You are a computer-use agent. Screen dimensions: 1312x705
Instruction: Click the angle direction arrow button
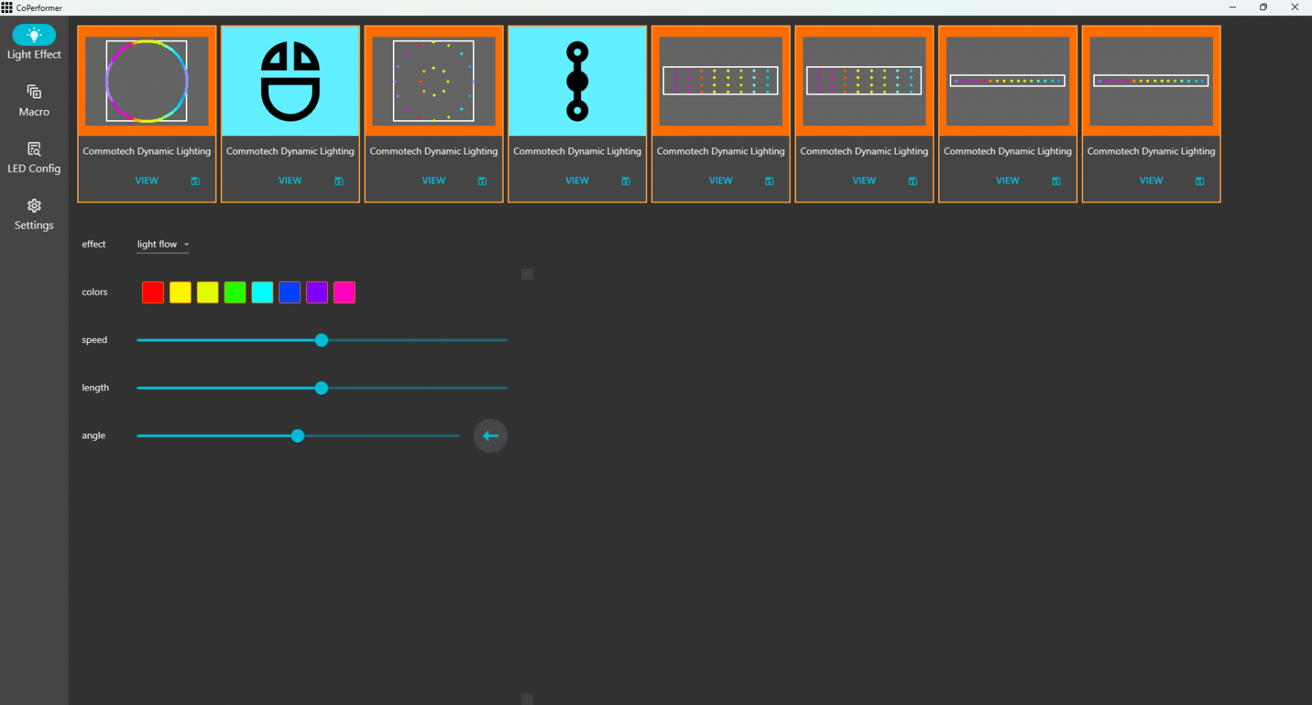[x=491, y=436]
